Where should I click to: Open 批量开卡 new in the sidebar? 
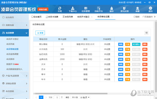click(x=12, y=64)
